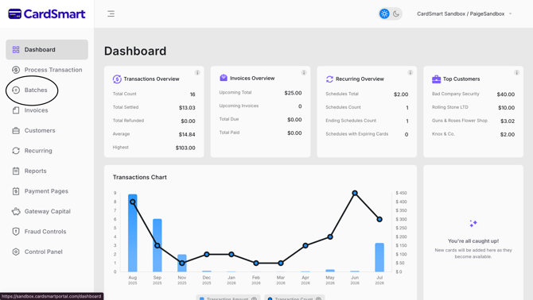Click the CardSmart logo
The width and height of the screenshot is (533, 300).
[47, 14]
